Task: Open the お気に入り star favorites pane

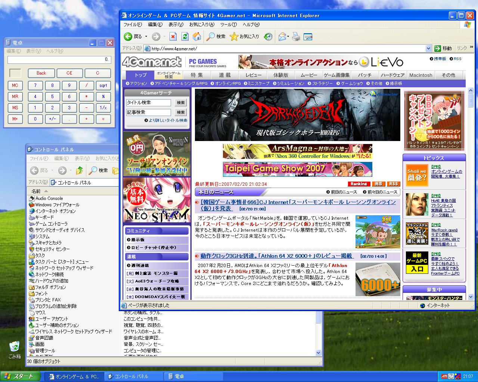Action: [x=244, y=37]
